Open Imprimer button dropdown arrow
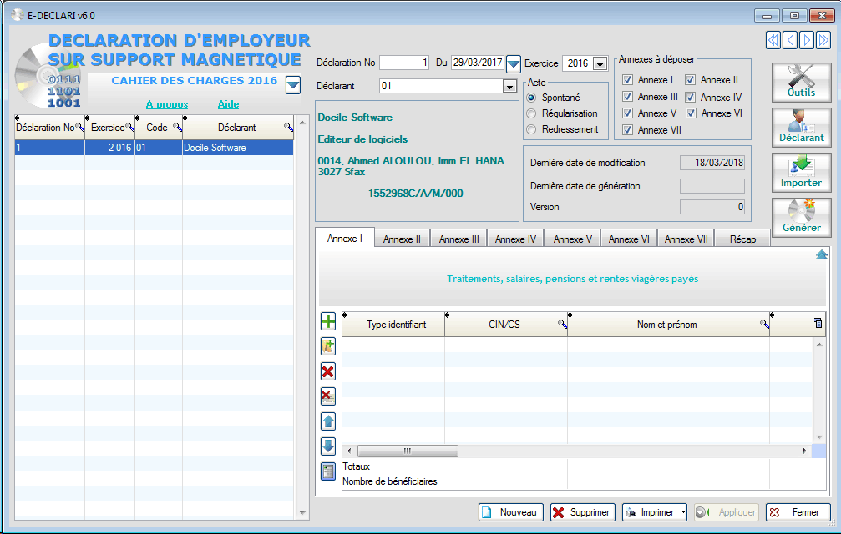 (x=683, y=512)
